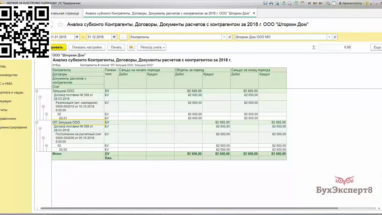Click the Показать настройки button
The height and width of the screenshot is (215, 382).
tap(87, 47)
